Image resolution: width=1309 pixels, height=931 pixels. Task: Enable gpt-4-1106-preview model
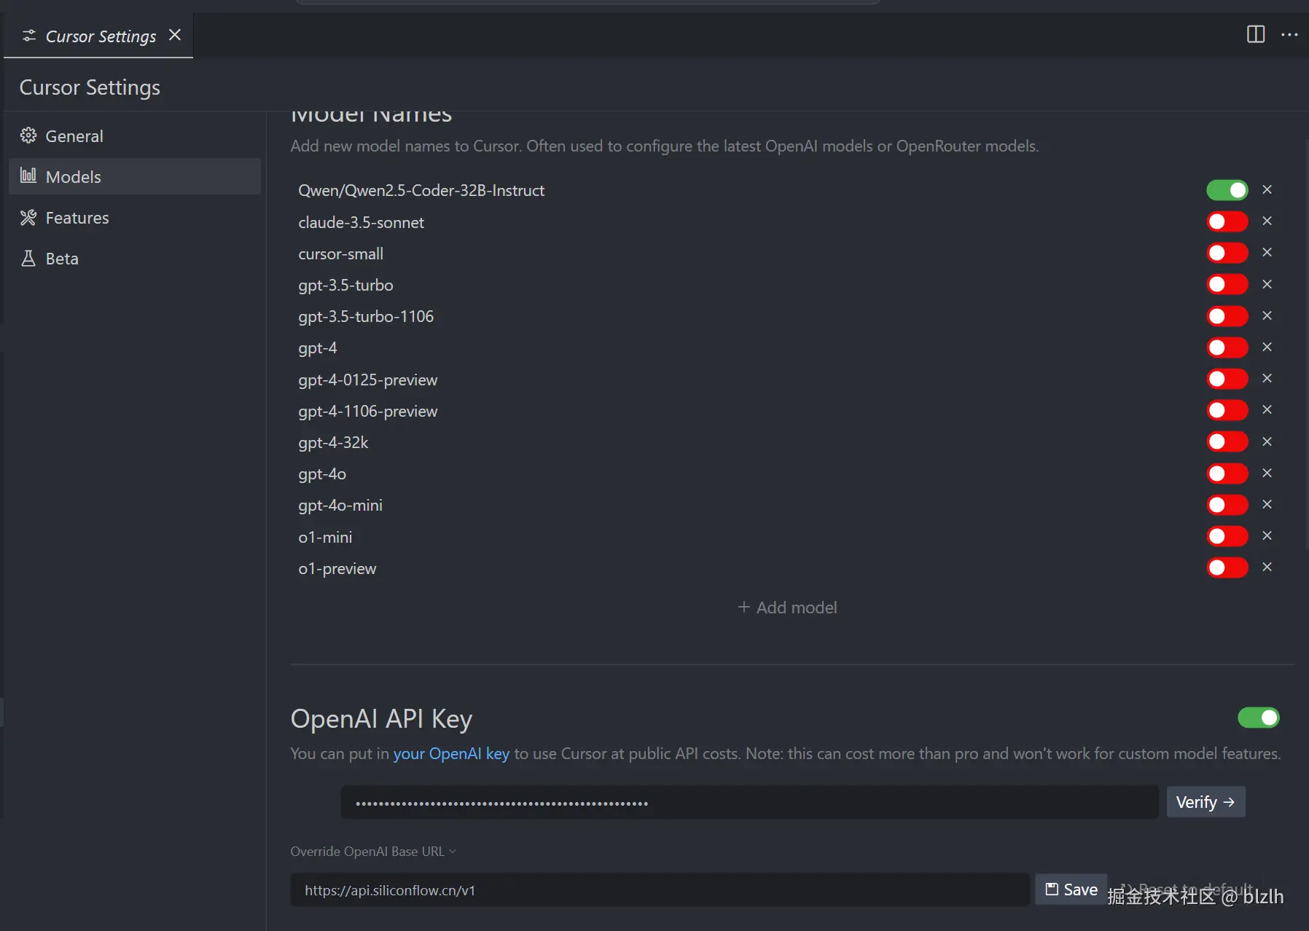click(1227, 410)
